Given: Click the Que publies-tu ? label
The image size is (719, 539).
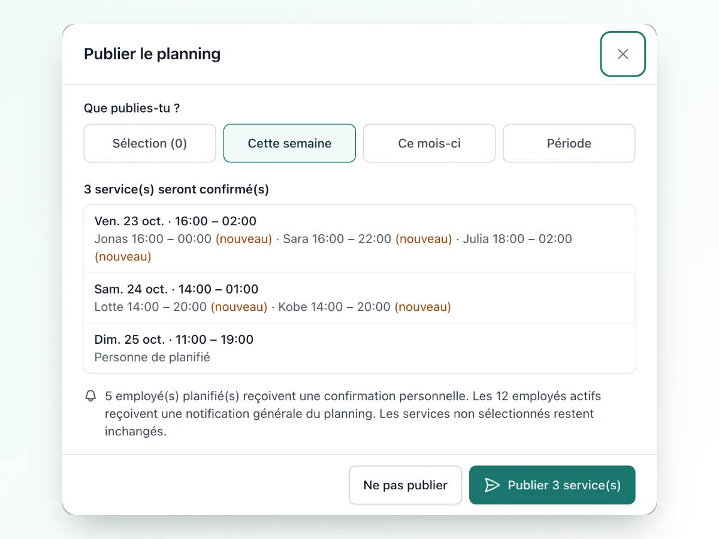Looking at the screenshot, I should pyautogui.click(x=132, y=108).
